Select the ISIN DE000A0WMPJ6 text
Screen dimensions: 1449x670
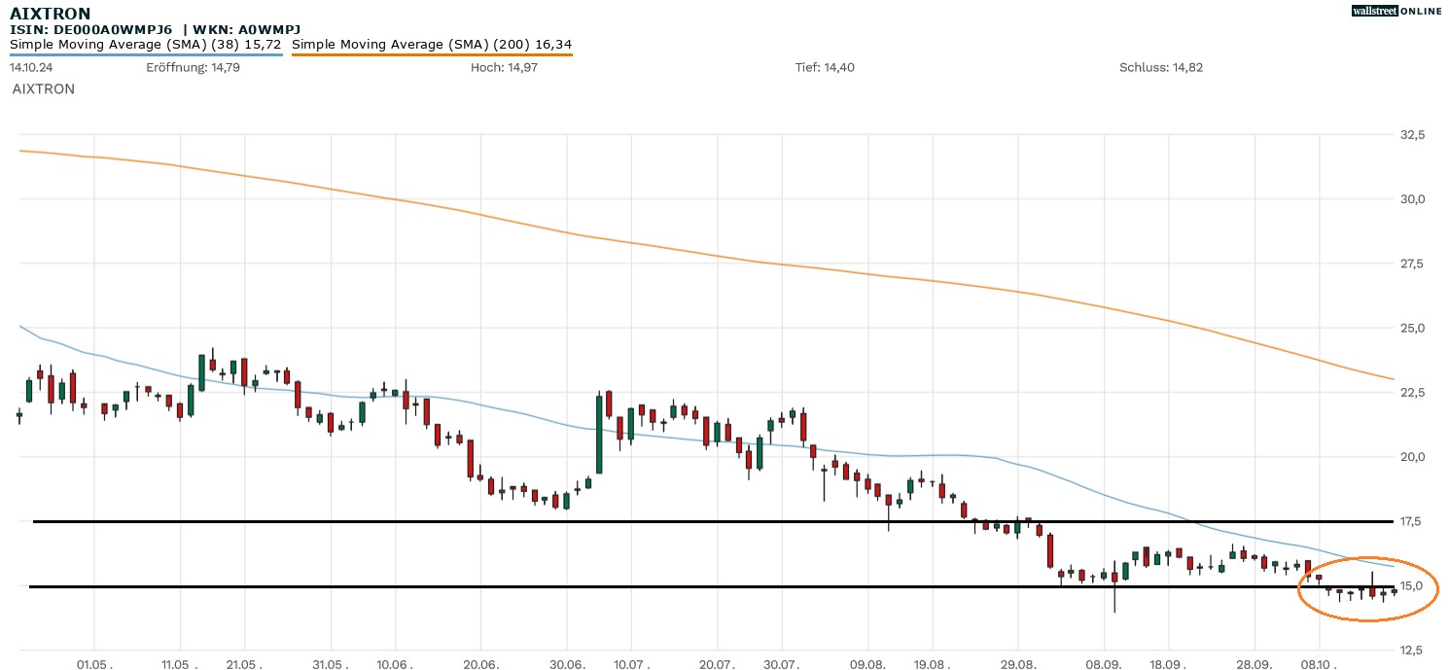[x=91, y=30]
